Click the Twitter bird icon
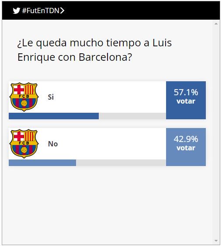222x246 pixels. coord(16,10)
